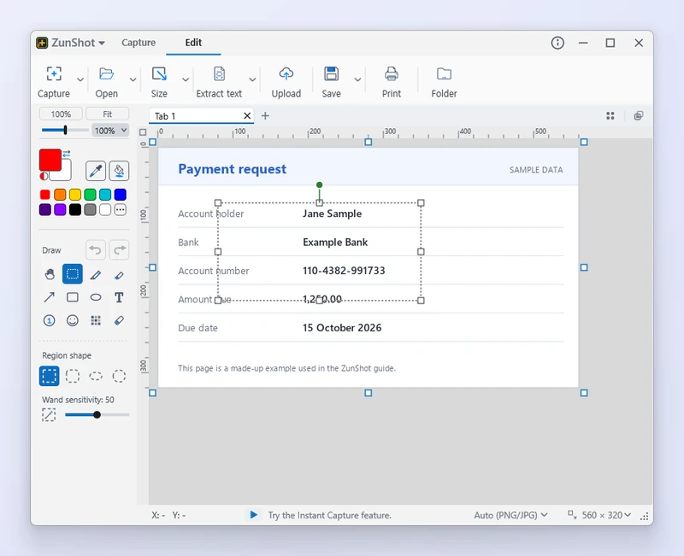Open the emoji sticker tool

(x=73, y=320)
